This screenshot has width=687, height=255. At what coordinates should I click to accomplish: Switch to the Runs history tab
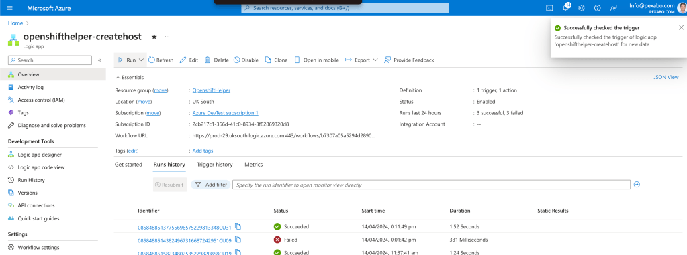click(x=169, y=165)
